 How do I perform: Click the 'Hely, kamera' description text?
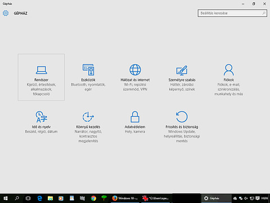coord(135,131)
